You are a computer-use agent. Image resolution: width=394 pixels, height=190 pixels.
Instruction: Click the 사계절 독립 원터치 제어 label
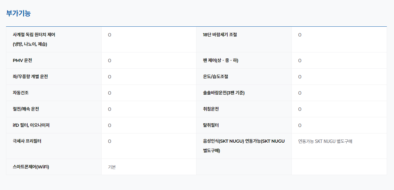point(34,35)
